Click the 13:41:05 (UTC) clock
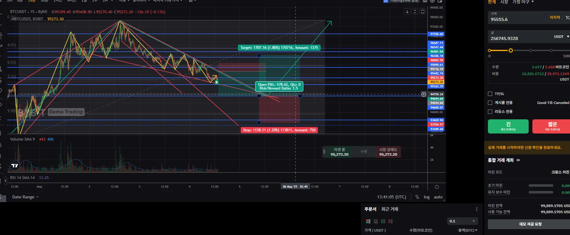The image size is (570, 235). [x=392, y=197]
